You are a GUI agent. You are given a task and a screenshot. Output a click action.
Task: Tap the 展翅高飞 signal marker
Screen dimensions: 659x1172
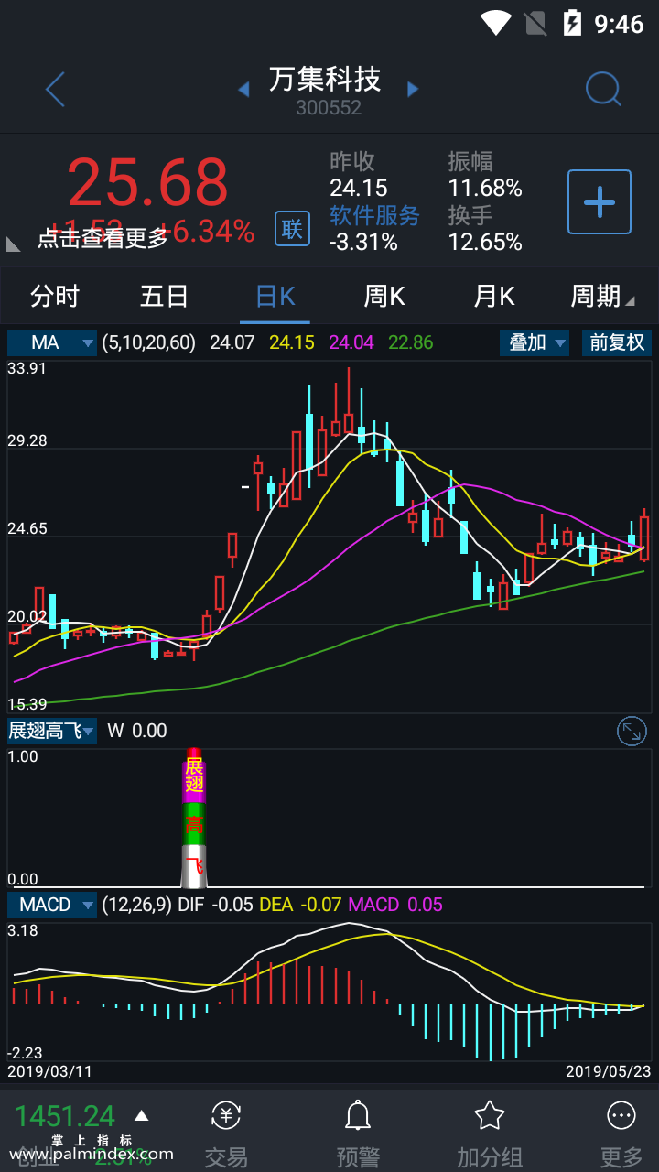click(x=194, y=818)
